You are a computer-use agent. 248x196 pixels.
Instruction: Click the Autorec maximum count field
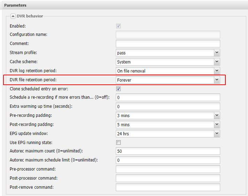168,151
